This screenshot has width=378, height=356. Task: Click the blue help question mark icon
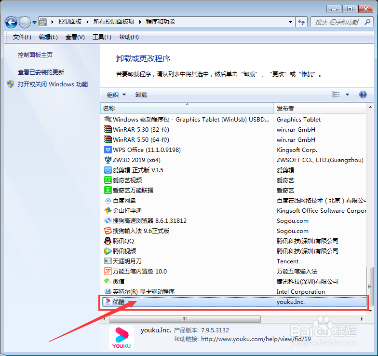pos(363,95)
